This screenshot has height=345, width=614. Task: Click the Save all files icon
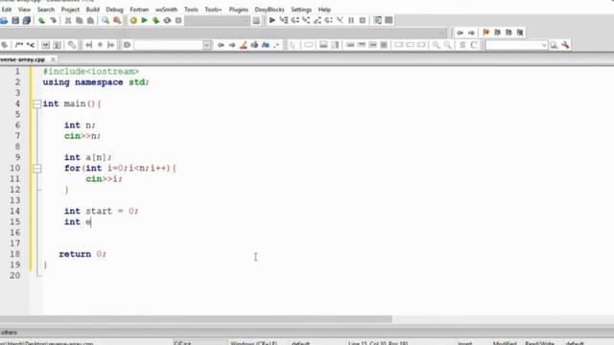(x=26, y=20)
